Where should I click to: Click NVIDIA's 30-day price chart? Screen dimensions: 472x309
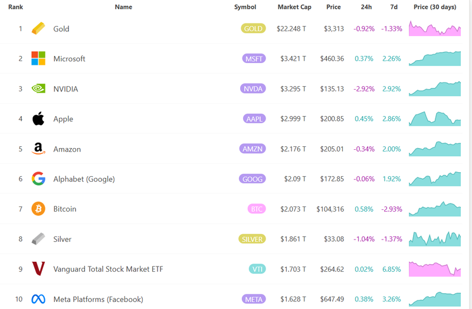click(435, 88)
